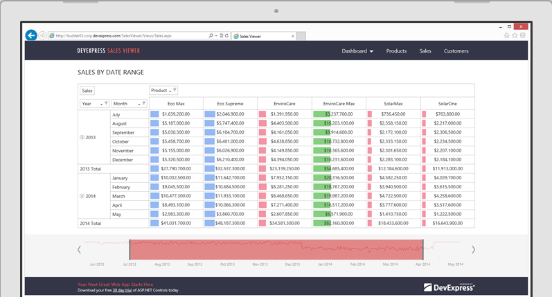Sort by the Month field header

tap(130, 104)
